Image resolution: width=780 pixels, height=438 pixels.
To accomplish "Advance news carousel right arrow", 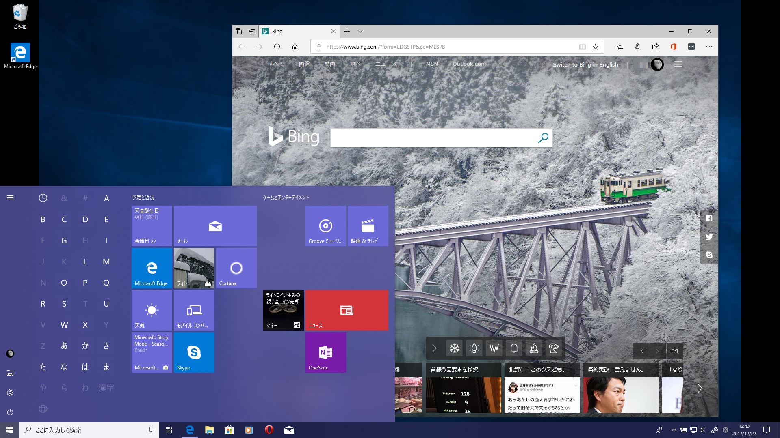I will pyautogui.click(x=700, y=389).
